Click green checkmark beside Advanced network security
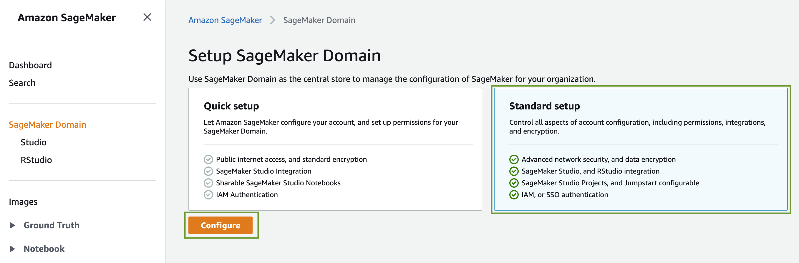Screen dimensions: 799x263 [x=514, y=159]
